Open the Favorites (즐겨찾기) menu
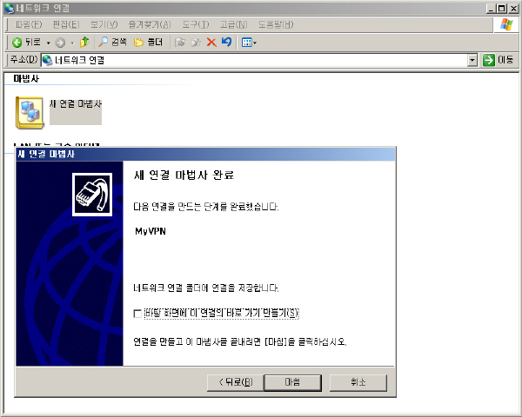Viewport: 522px width, 417px height. tap(150, 24)
